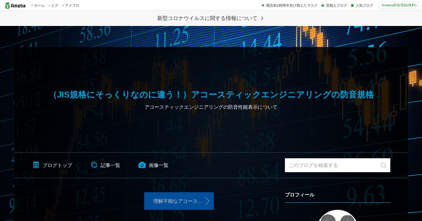422x221 pixels.
Task: Open 新型コロナウイルスに関する情報について banner
Action: click(211, 18)
